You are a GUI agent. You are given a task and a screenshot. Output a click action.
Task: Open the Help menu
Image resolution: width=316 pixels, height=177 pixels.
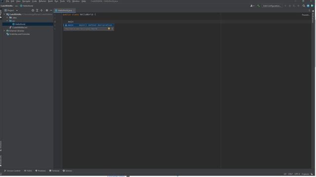[83, 1]
